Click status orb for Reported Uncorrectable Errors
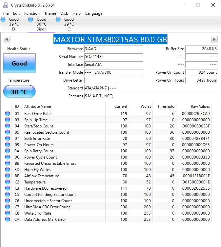The image size is (221, 247). [x=8, y=163]
